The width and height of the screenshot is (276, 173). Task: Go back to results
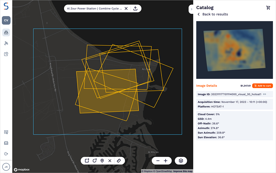tap(213, 14)
